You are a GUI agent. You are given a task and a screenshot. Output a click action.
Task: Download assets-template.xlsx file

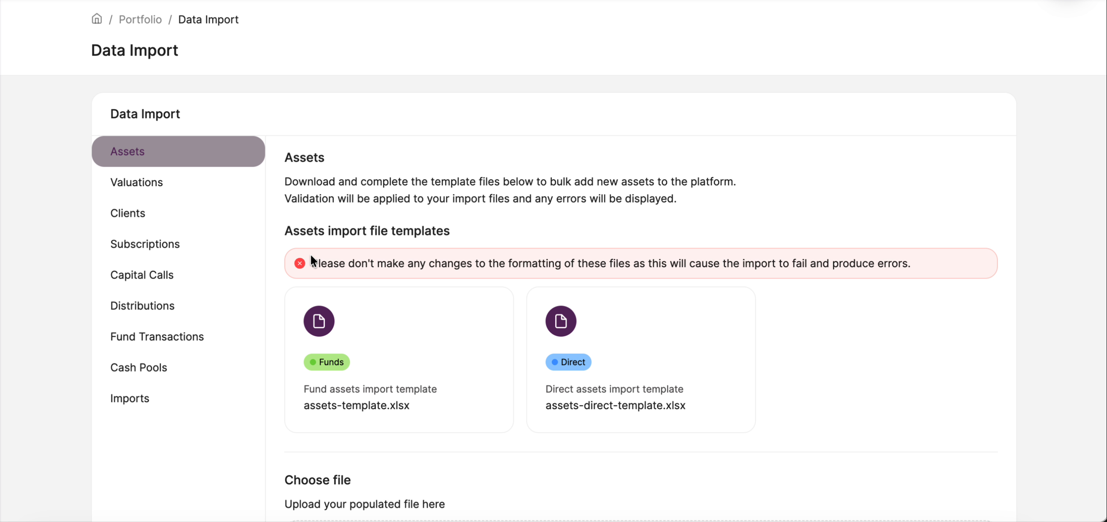pos(356,405)
